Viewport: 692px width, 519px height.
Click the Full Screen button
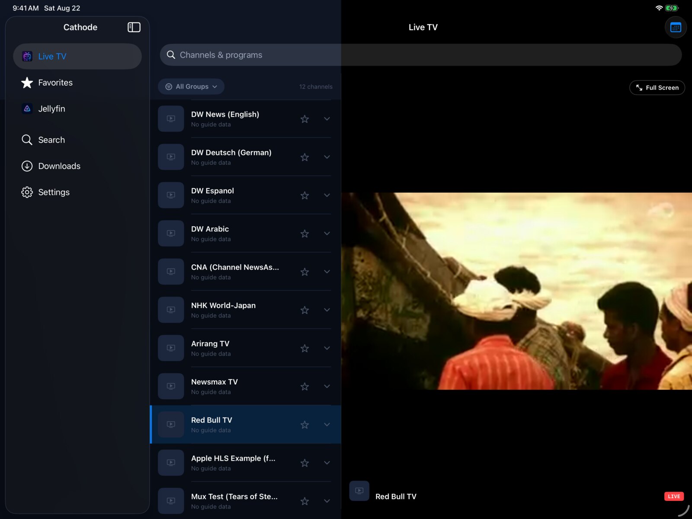click(657, 87)
